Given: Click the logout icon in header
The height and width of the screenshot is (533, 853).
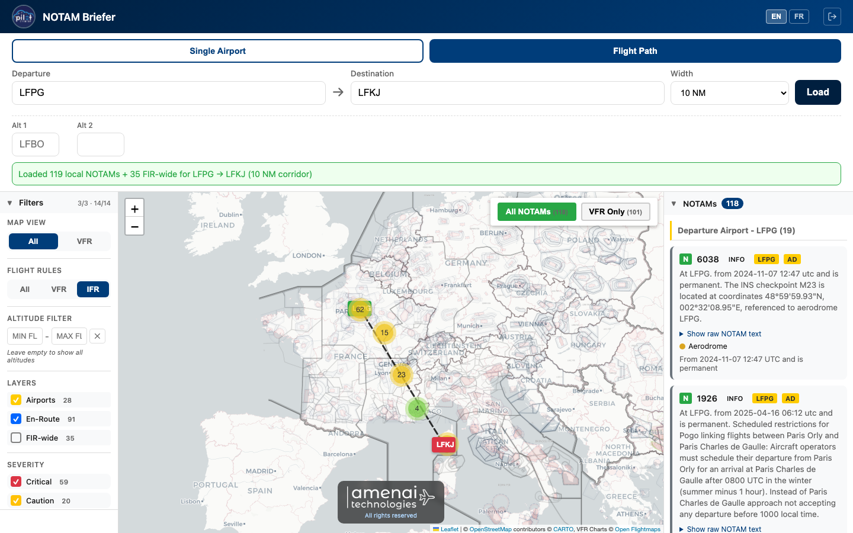Looking at the screenshot, I should click(832, 17).
